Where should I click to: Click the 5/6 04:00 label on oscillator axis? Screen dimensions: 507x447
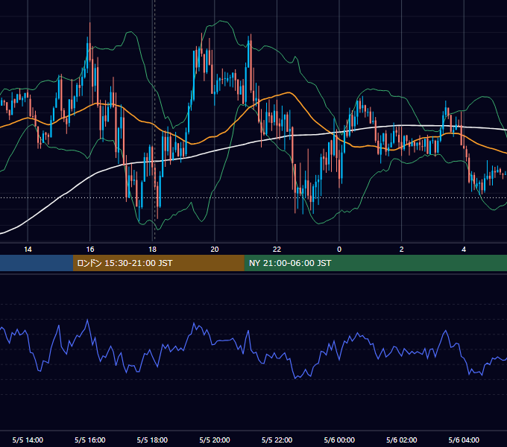pyautogui.click(x=464, y=440)
